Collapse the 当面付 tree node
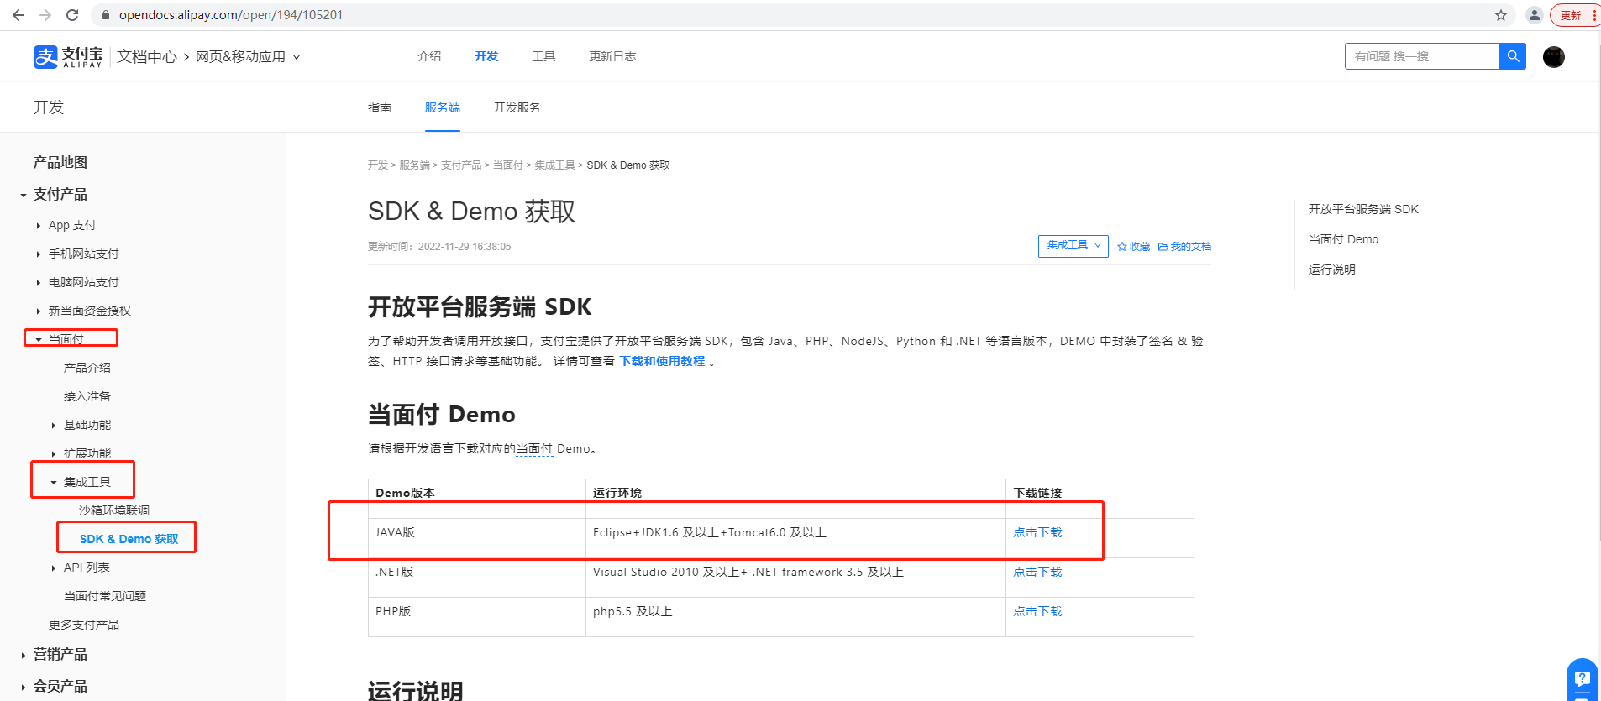The width and height of the screenshot is (1601, 701). point(39,340)
